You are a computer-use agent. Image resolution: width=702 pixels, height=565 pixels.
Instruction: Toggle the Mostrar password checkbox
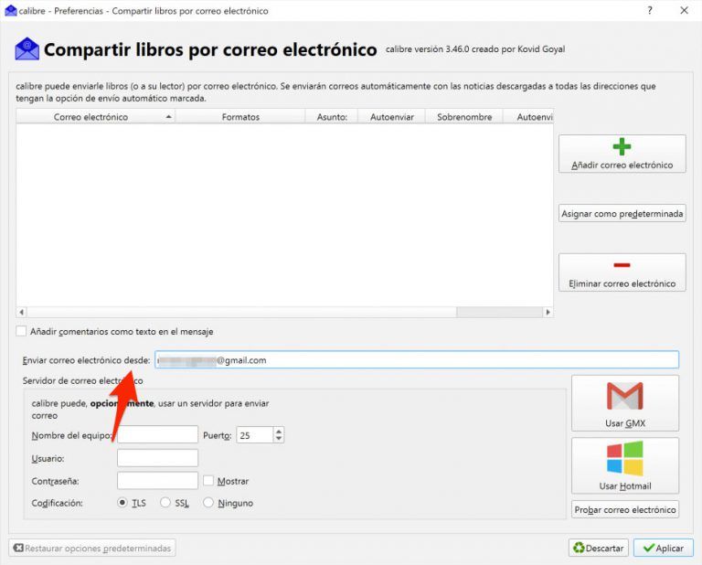point(208,480)
